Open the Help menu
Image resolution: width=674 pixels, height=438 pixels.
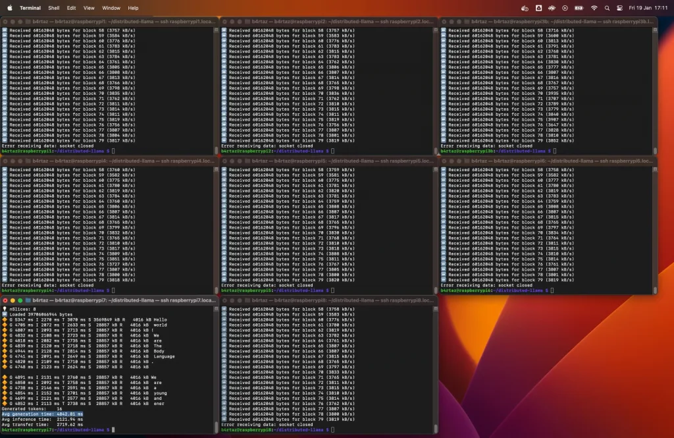click(133, 8)
